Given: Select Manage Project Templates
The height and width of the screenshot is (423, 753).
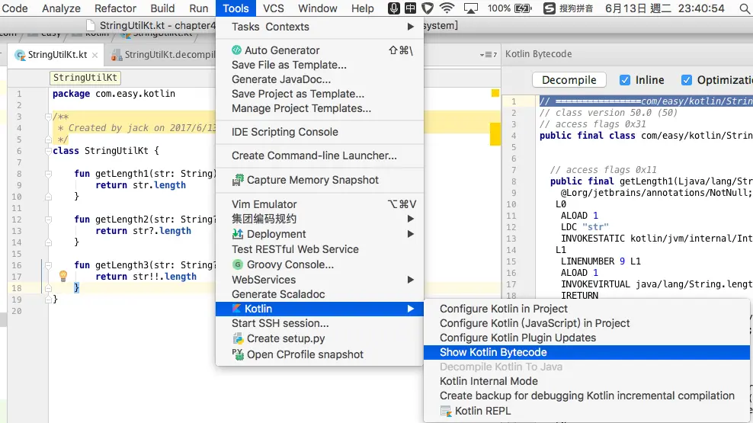Looking at the screenshot, I should tap(319, 108).
